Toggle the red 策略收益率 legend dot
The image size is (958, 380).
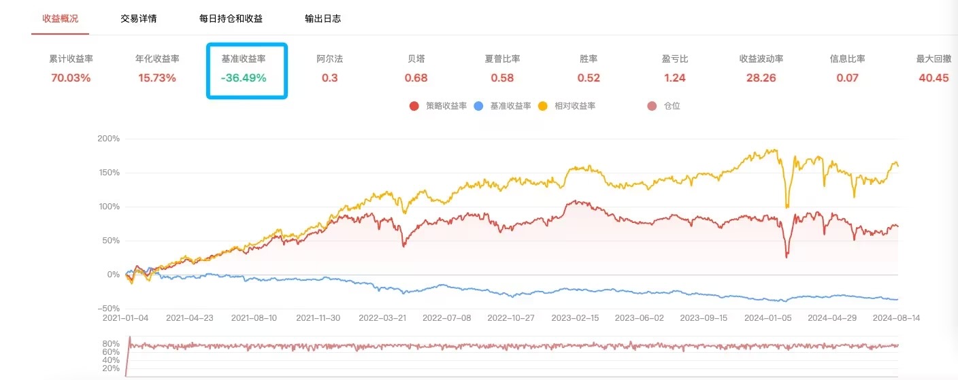[414, 106]
